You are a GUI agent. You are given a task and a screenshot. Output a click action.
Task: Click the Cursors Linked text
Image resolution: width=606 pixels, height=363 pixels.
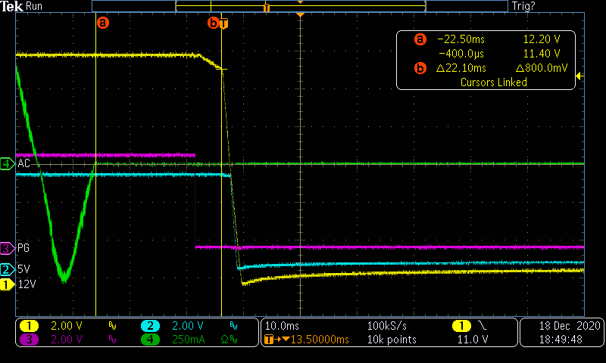click(493, 82)
